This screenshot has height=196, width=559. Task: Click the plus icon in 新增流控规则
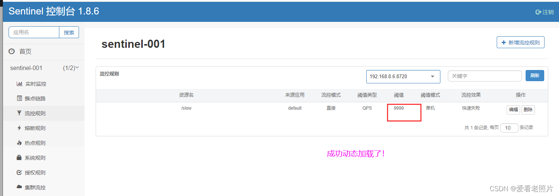[503, 43]
